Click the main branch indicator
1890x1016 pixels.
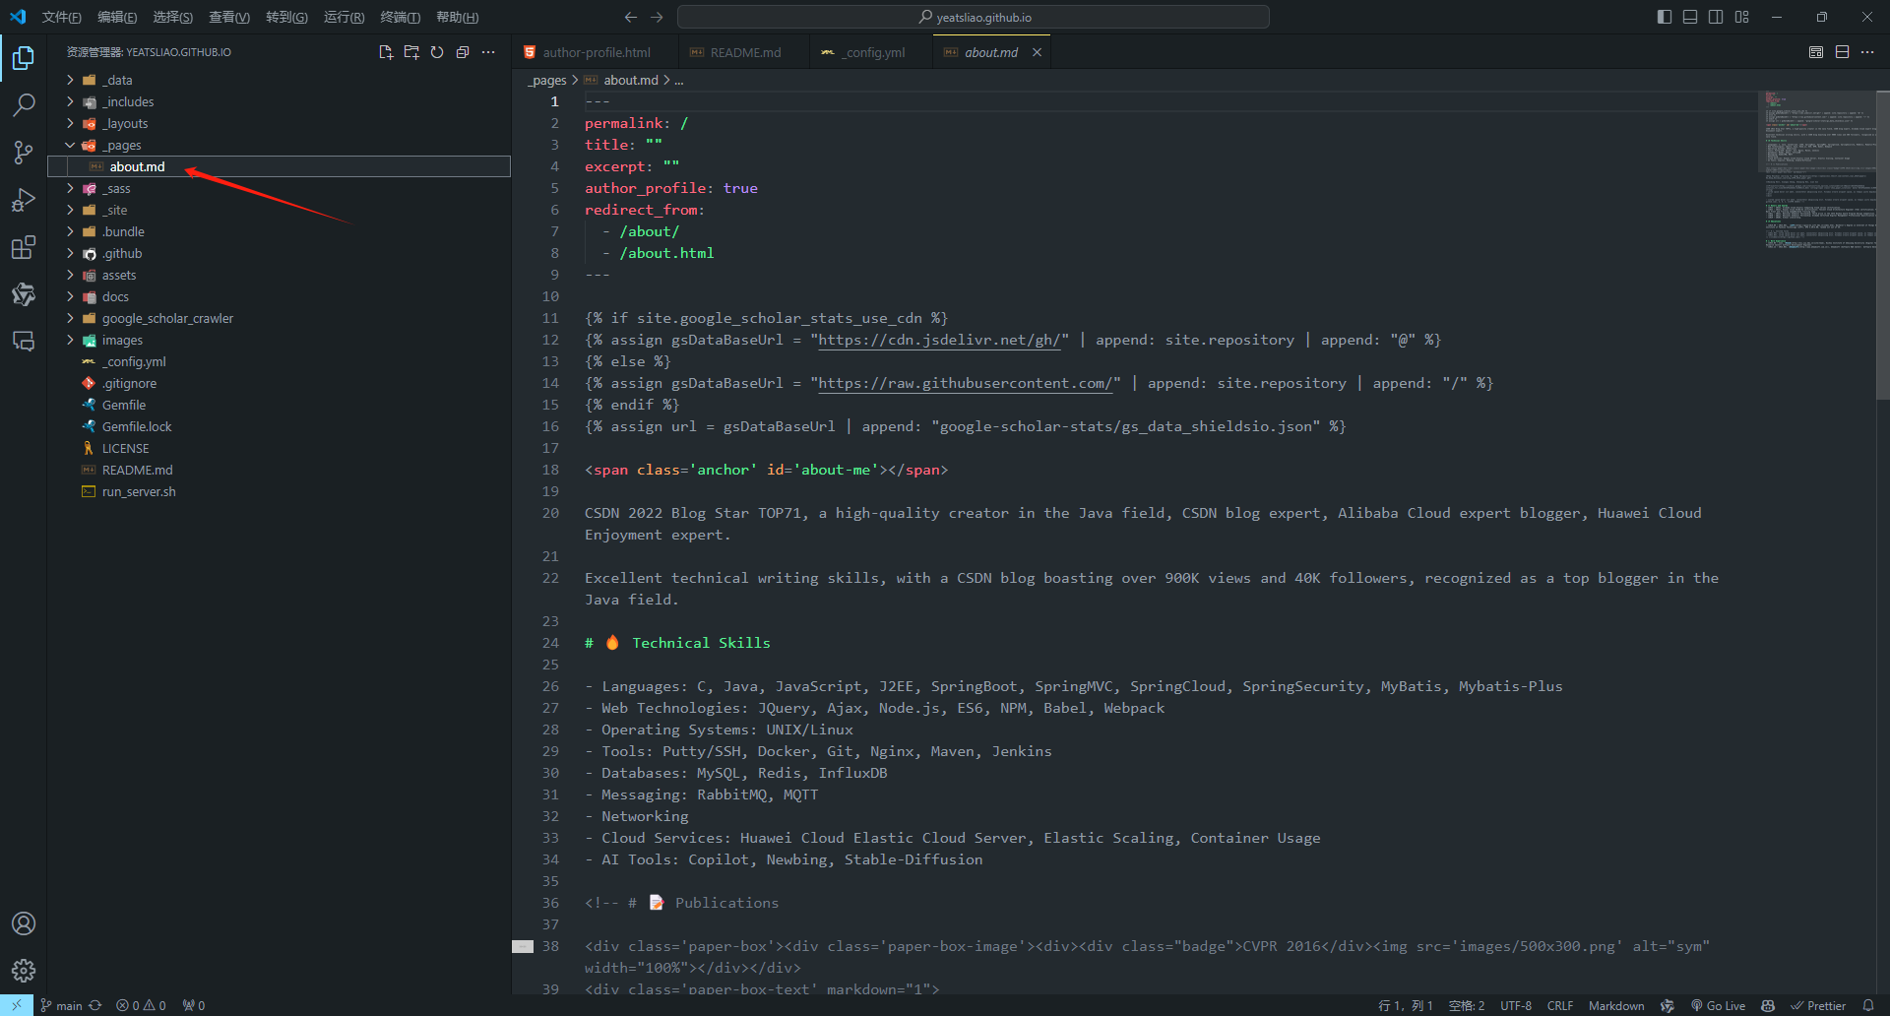point(62,1005)
